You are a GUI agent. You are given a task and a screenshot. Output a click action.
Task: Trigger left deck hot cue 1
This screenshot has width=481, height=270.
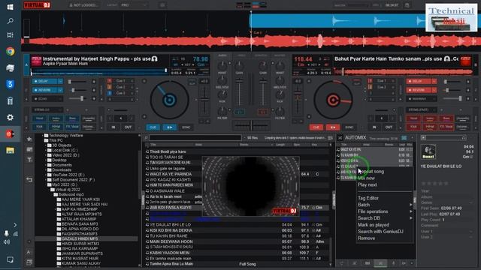[x=120, y=81]
